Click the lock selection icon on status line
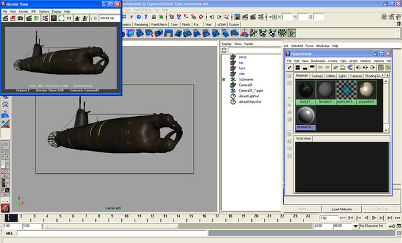Image resolution: width=402 pixels, height=243 pixels. point(154,17)
